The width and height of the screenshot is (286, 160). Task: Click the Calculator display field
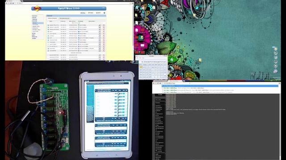point(153,62)
